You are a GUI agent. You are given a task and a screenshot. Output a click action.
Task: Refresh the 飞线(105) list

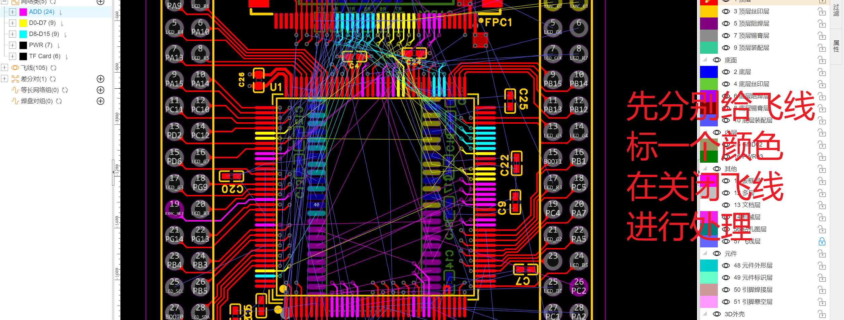[x=53, y=68]
